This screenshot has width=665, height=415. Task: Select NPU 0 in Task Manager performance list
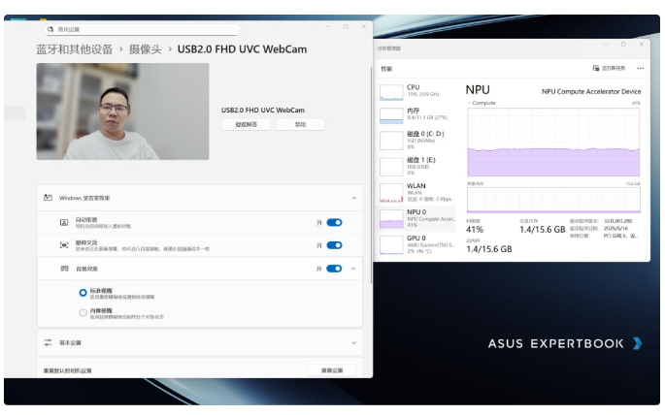[x=417, y=218]
